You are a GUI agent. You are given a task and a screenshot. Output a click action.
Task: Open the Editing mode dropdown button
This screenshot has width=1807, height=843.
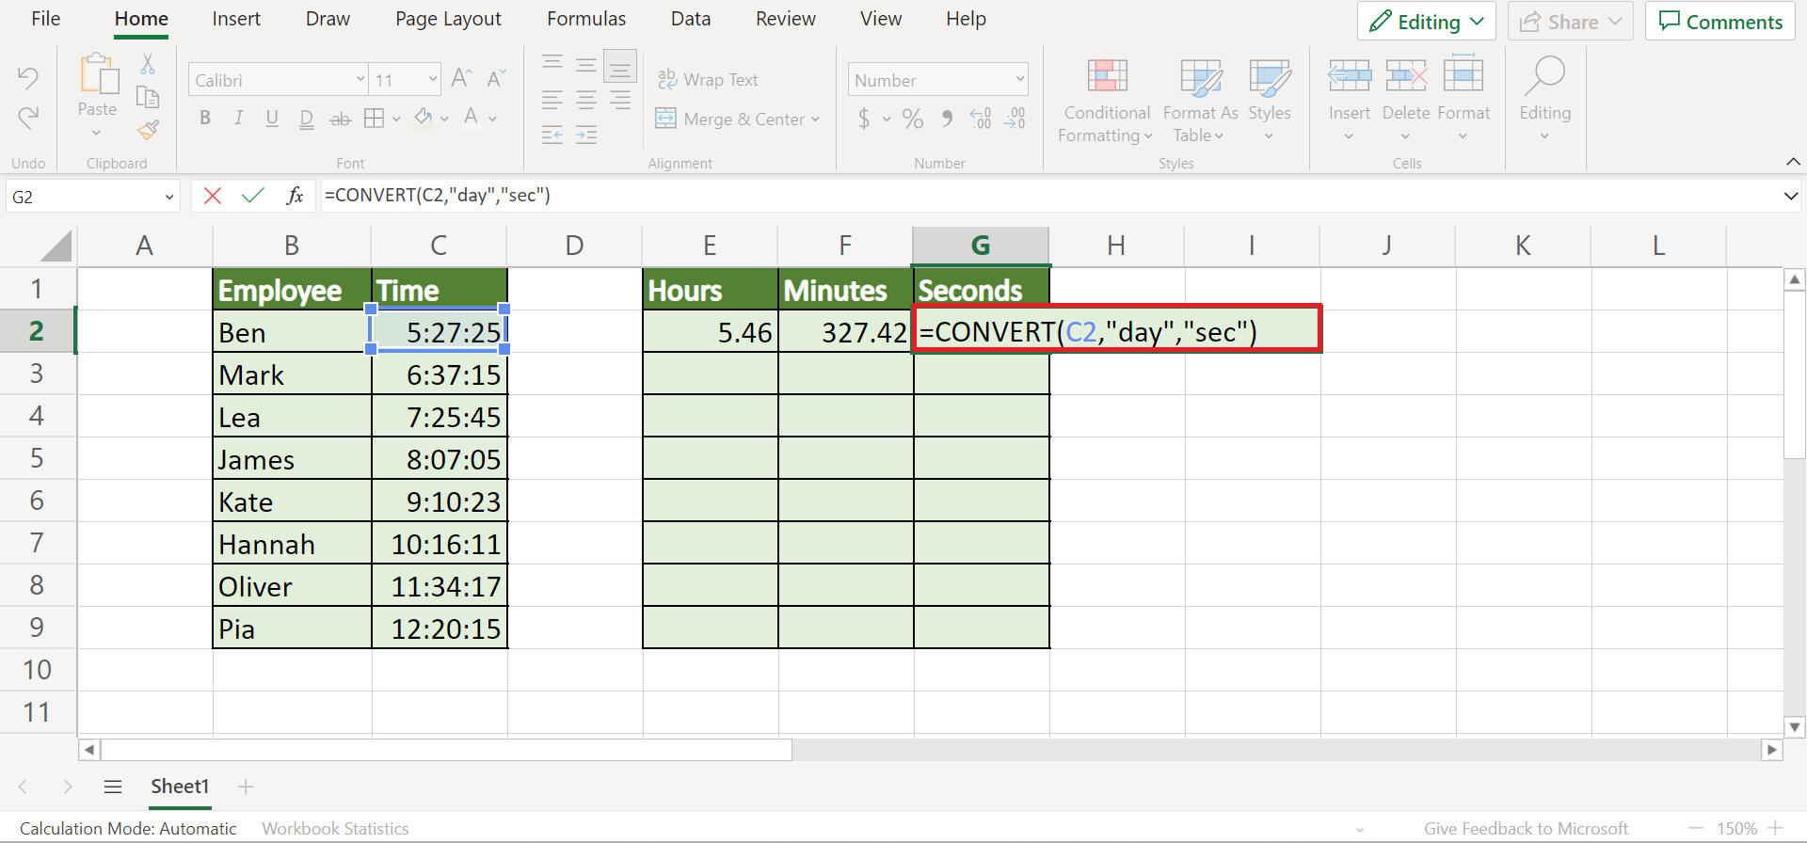[1427, 22]
